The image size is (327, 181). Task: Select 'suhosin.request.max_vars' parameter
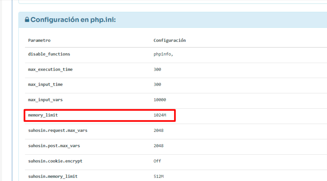[58, 130]
